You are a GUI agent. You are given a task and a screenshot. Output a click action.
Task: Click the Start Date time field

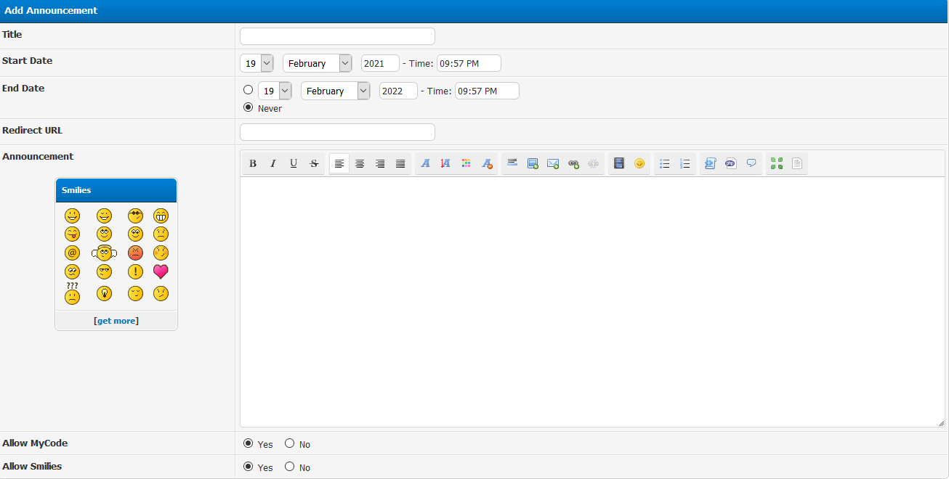(x=469, y=64)
